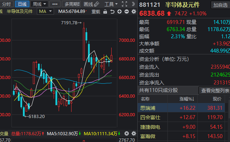Screen dimensions: 230x142
Task: Sort by the 涨幅% column header
Action: coord(187,99)
